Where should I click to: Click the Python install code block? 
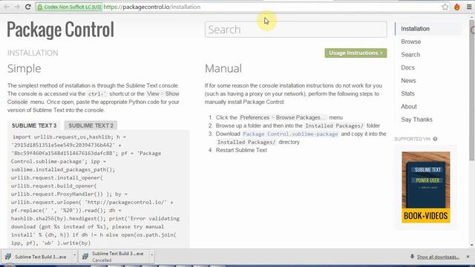tap(99, 190)
